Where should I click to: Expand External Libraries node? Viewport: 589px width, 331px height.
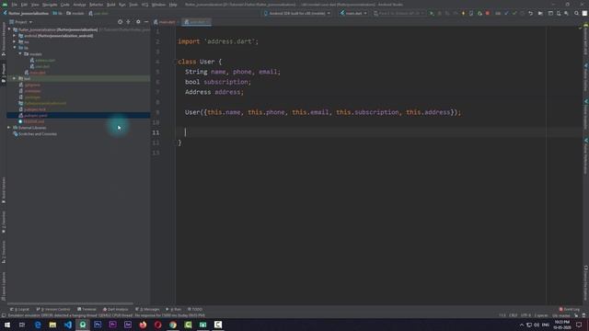pos(9,128)
